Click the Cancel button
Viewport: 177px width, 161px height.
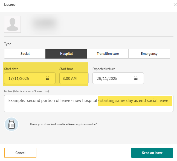click(x=20, y=153)
